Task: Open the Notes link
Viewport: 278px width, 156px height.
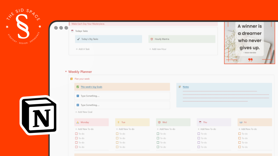Action: (186, 87)
